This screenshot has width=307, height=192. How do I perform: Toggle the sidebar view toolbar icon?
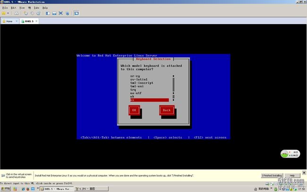(48, 13)
